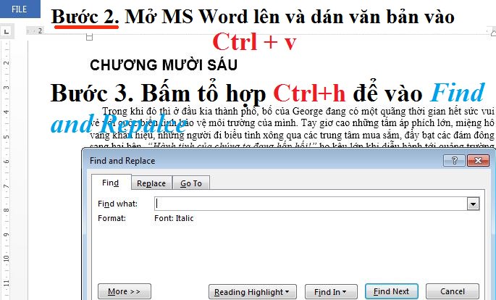Click the indent marker on horizontal ruler
Screen dimensions: 496x300
90,37
